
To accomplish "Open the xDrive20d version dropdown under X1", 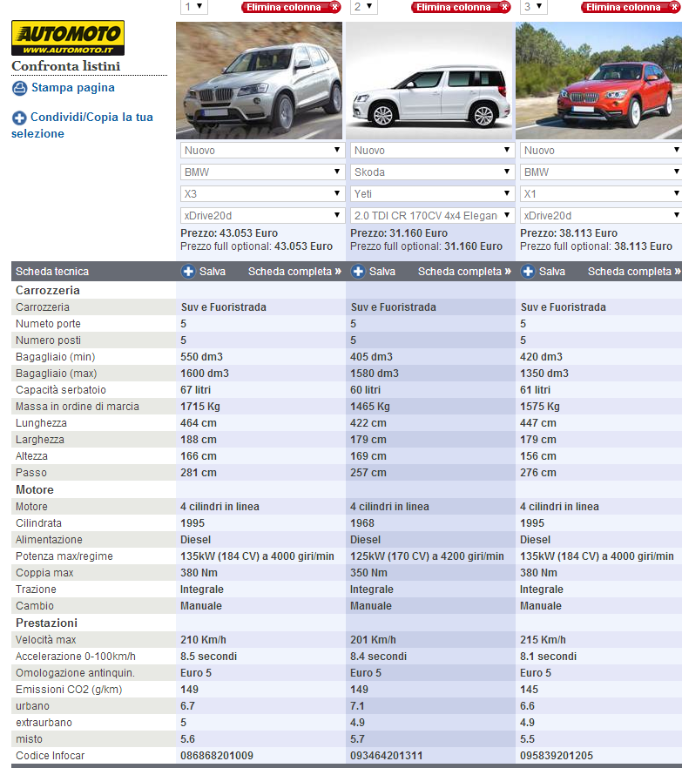I will coord(601,216).
